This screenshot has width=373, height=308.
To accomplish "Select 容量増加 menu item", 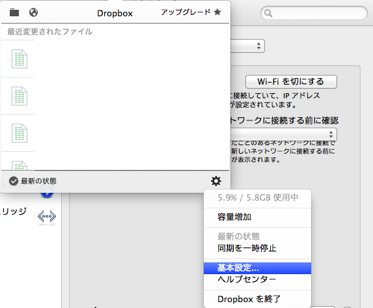I will [257, 217].
